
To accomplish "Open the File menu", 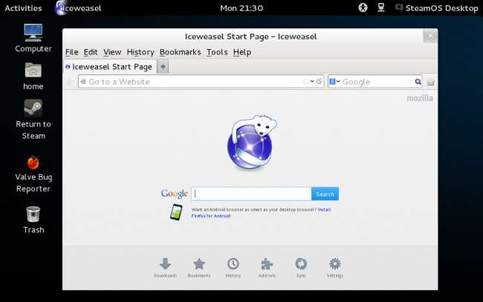I will point(72,52).
